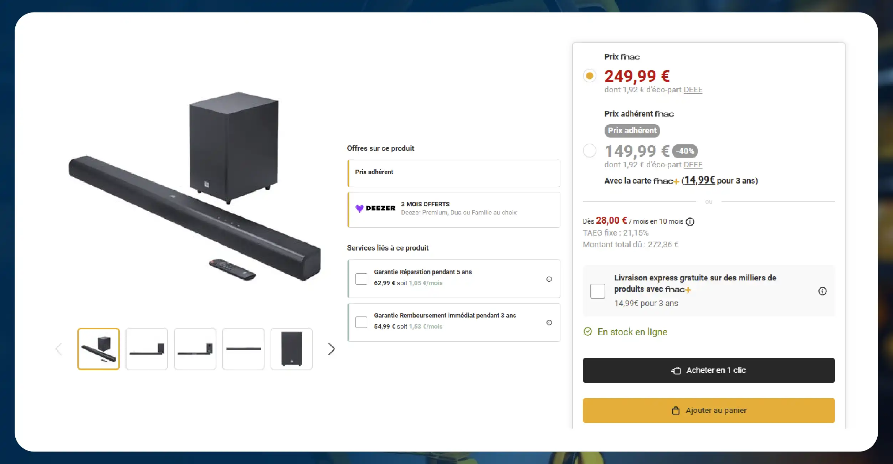Screen dimensions: 893x464
Task: Open the 14,99€ pour 3 ans link
Action: pyautogui.click(x=698, y=181)
